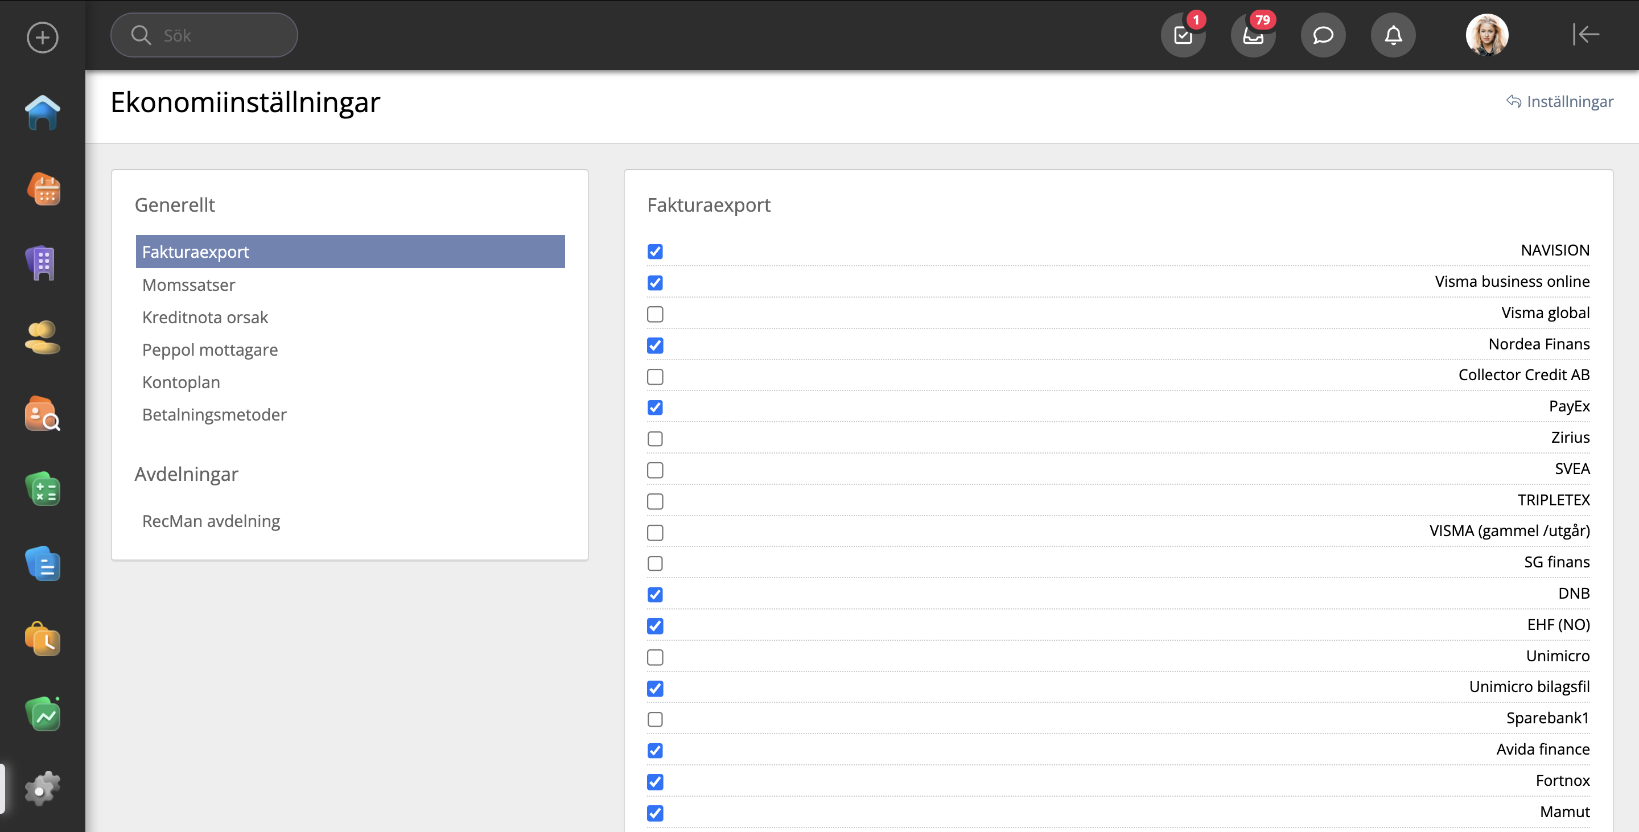
Task: Click the notifications bell icon
Action: [x=1393, y=35]
